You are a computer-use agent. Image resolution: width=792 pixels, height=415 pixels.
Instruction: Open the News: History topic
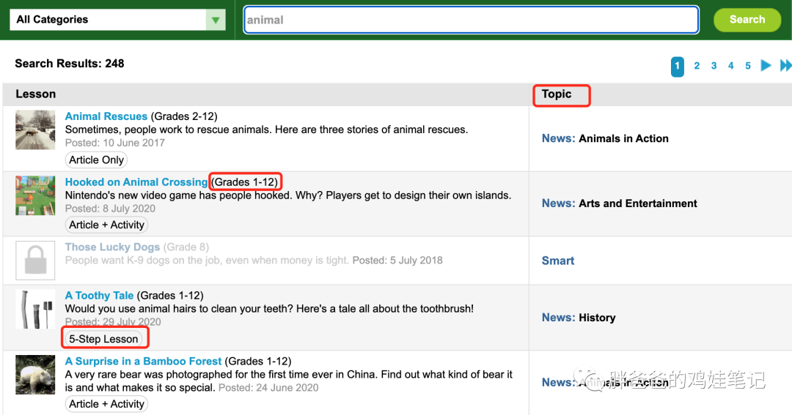pyautogui.click(x=578, y=318)
